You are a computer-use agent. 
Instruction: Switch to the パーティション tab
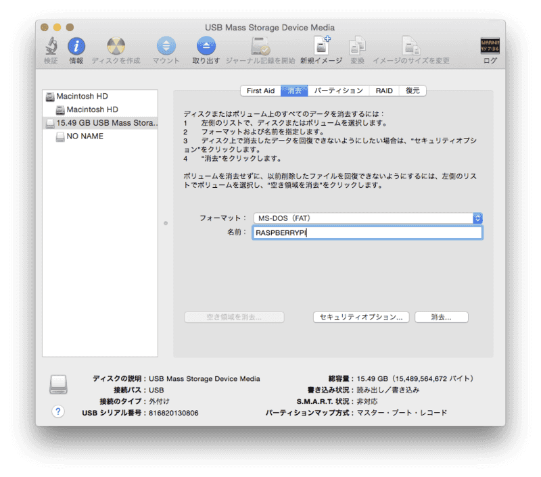338,91
